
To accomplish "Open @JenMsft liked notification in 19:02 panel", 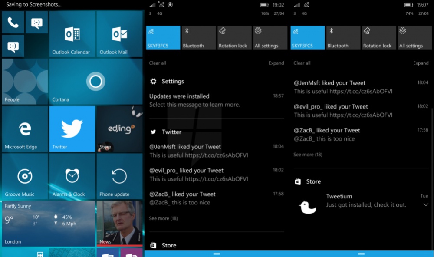I will [217, 151].
